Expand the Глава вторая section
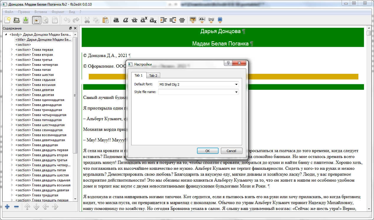 (12, 55)
